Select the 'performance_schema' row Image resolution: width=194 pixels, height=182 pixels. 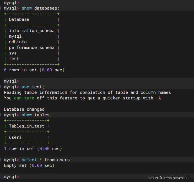coord(32,47)
